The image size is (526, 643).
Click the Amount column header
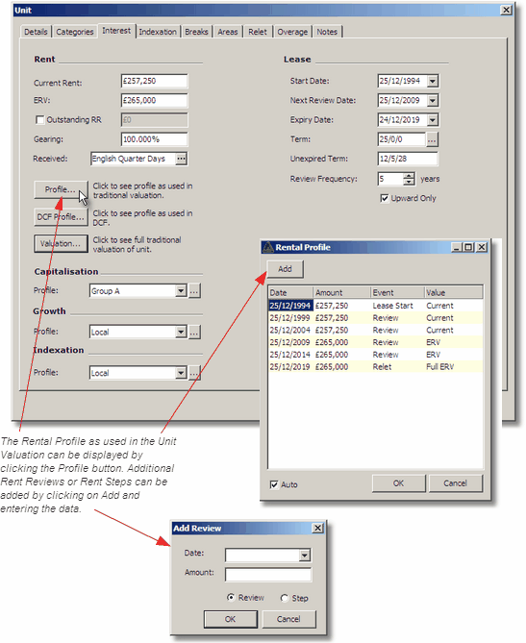click(341, 292)
